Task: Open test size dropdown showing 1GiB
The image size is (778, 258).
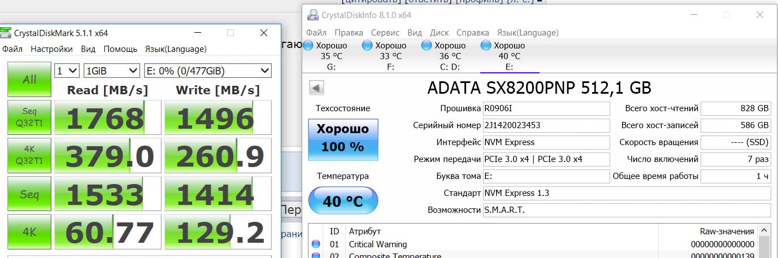Action: [111, 71]
